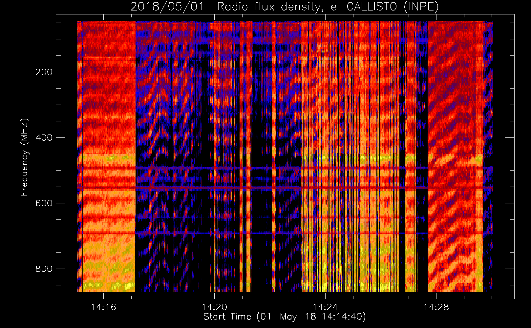Click the 14:20 time tick label
This screenshot has height=328, width=531.
point(214,307)
